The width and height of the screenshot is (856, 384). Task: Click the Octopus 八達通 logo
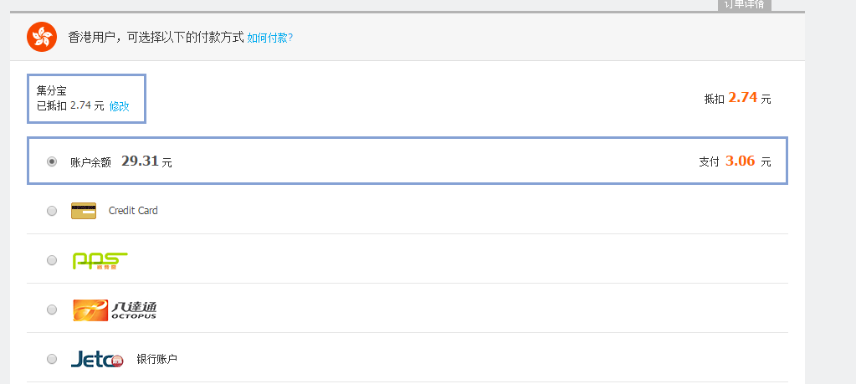[x=115, y=310]
